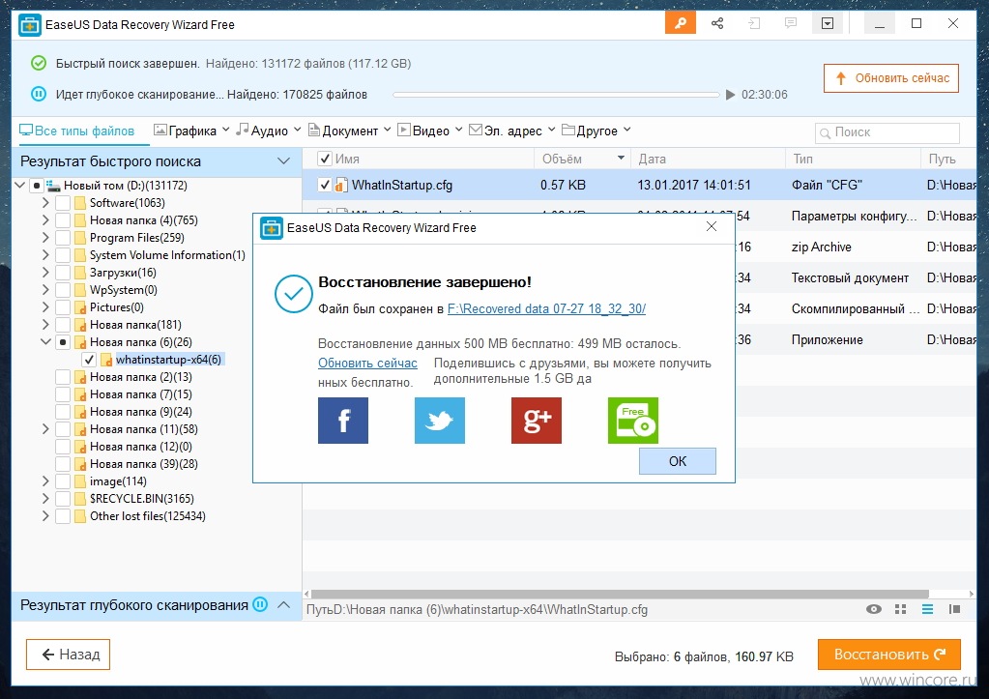Screen dimensions: 989x699
Task: Uncheck the WhatInStartup.cfg row checkbox
Action: tap(324, 185)
